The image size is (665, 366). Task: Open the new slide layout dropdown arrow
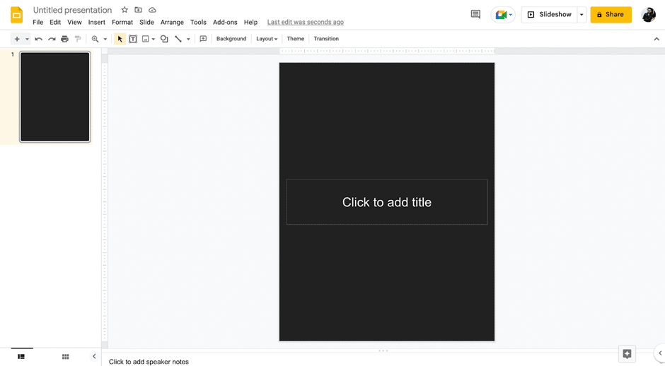(x=27, y=39)
